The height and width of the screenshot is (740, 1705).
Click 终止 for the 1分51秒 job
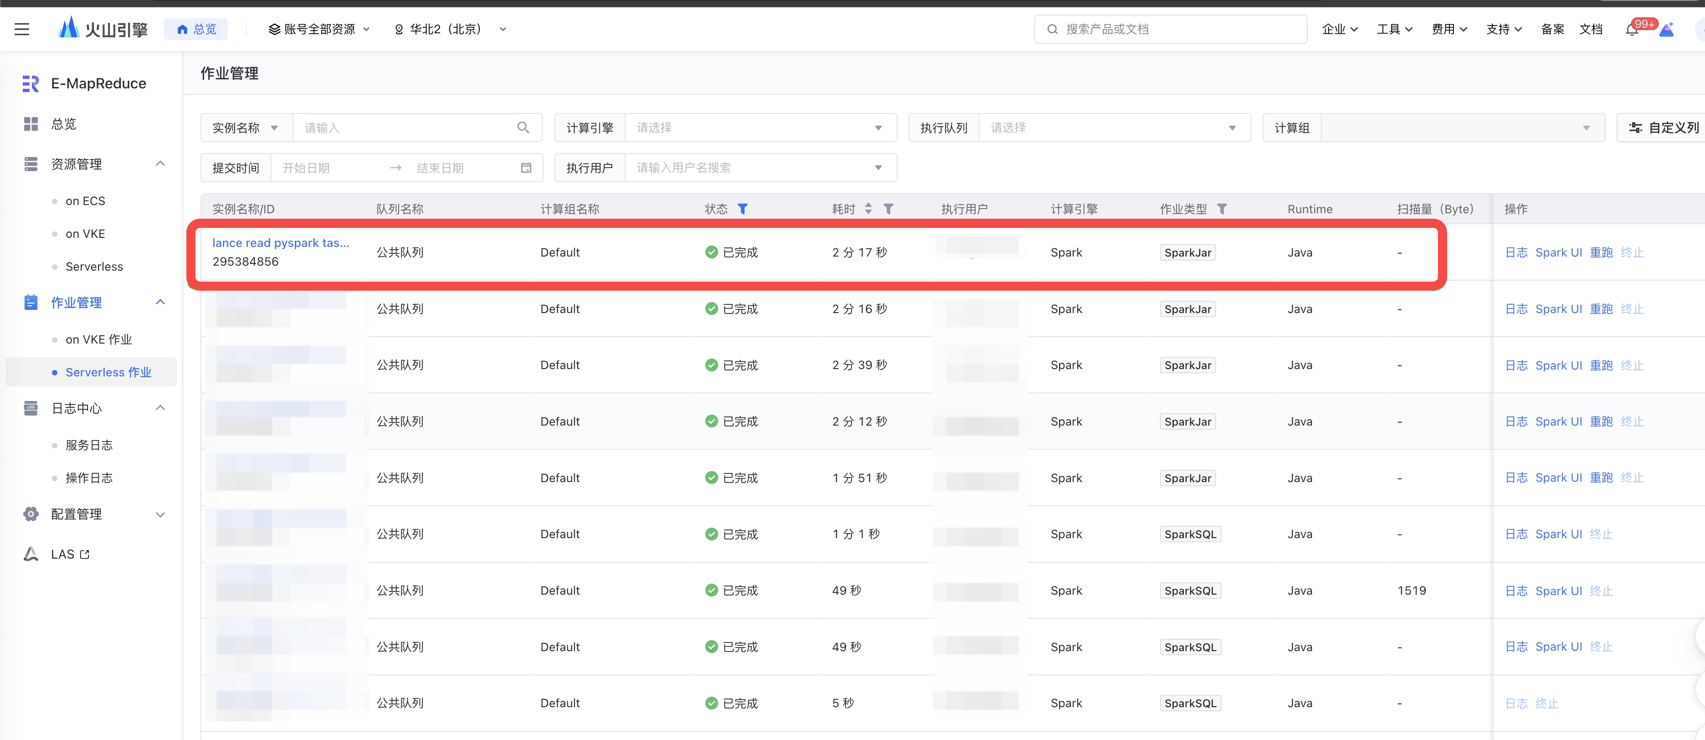pos(1632,478)
